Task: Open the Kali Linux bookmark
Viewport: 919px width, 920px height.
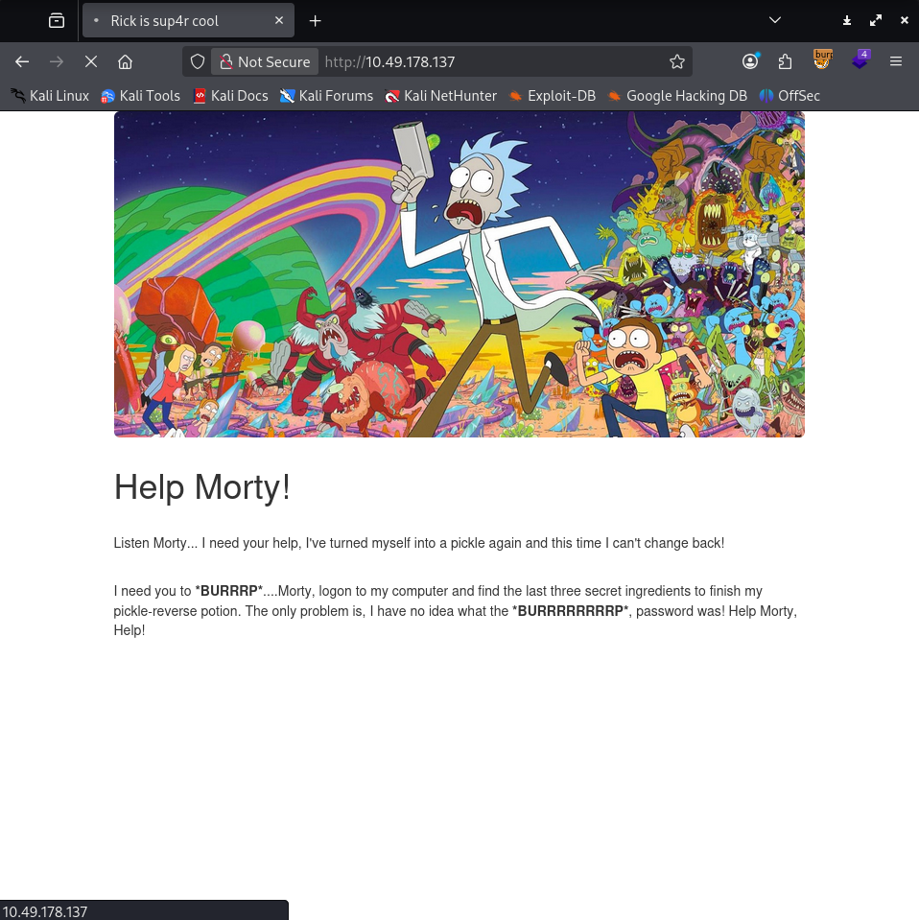Action: click(x=50, y=96)
